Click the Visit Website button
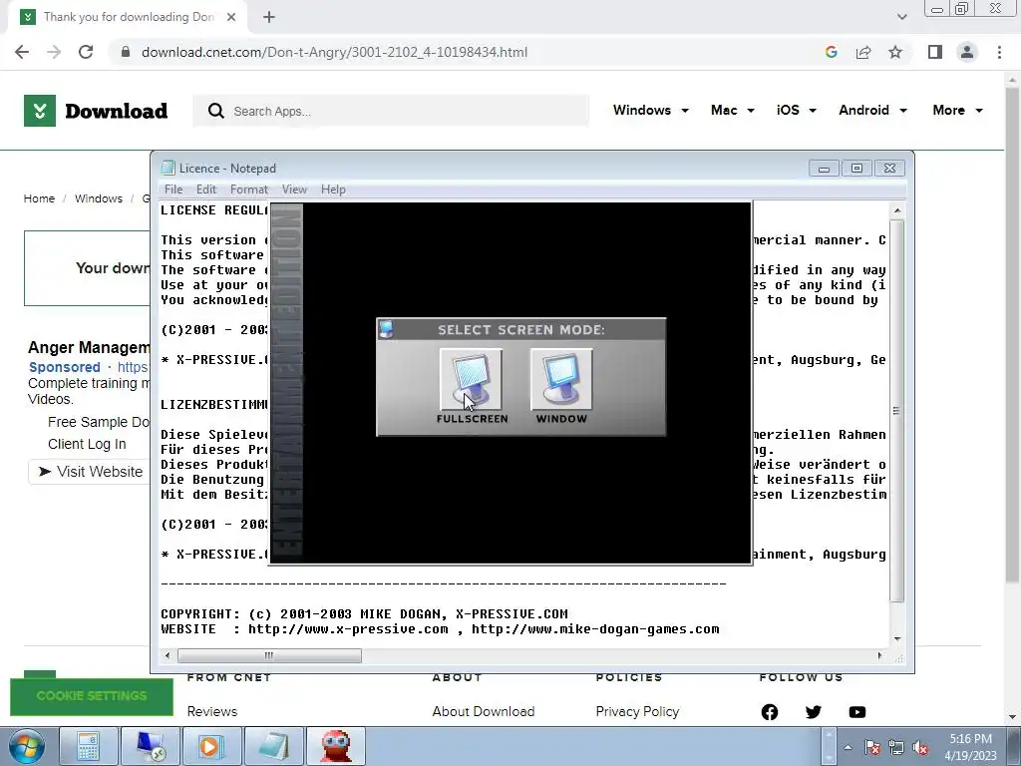This screenshot has width=1021, height=766. point(90,472)
